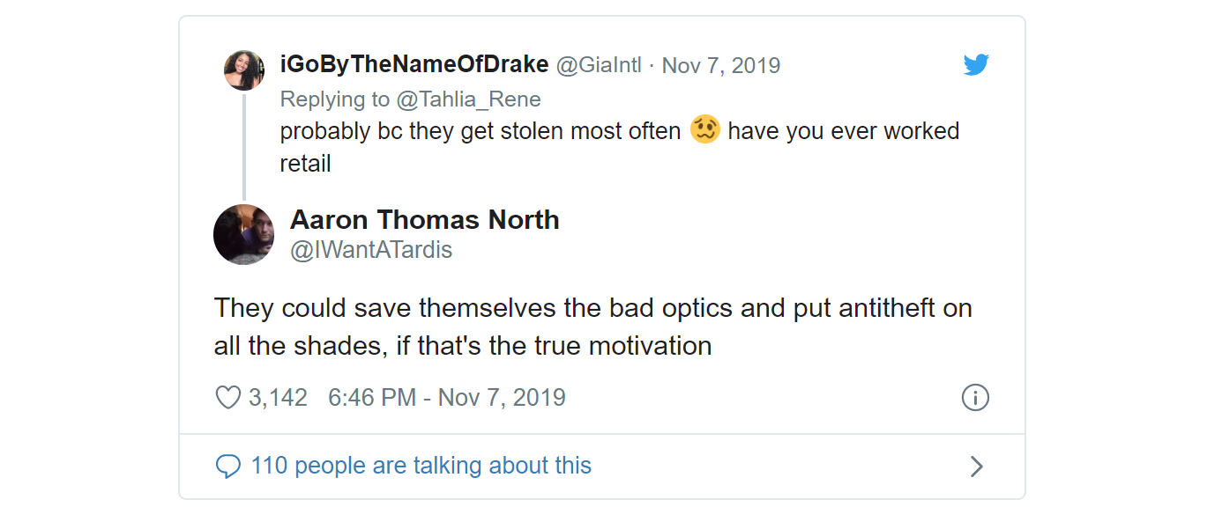
Task: Click the speech bubble reply icon
Action: coord(228,466)
